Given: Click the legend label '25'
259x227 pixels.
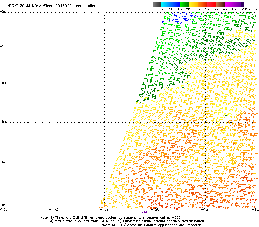Looking at the screenshot, I should click(197, 9).
